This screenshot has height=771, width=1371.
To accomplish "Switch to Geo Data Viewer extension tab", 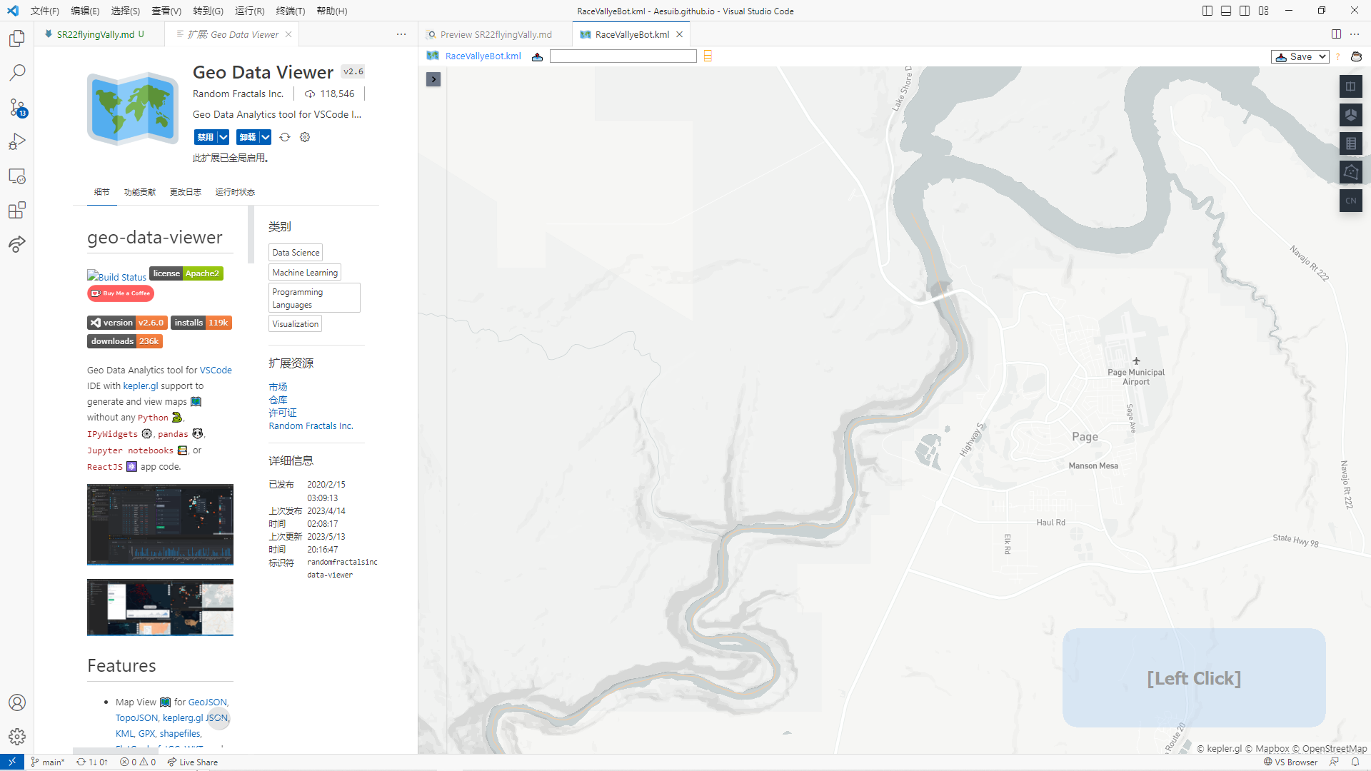I will 232,34.
